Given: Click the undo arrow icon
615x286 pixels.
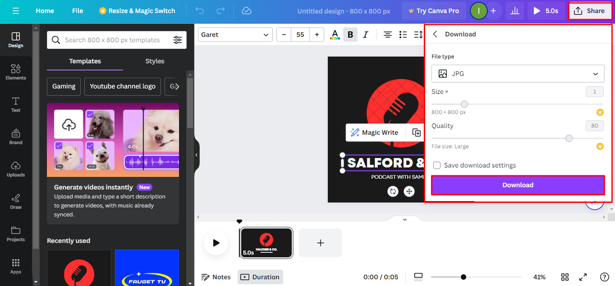Looking at the screenshot, I should point(200,11).
